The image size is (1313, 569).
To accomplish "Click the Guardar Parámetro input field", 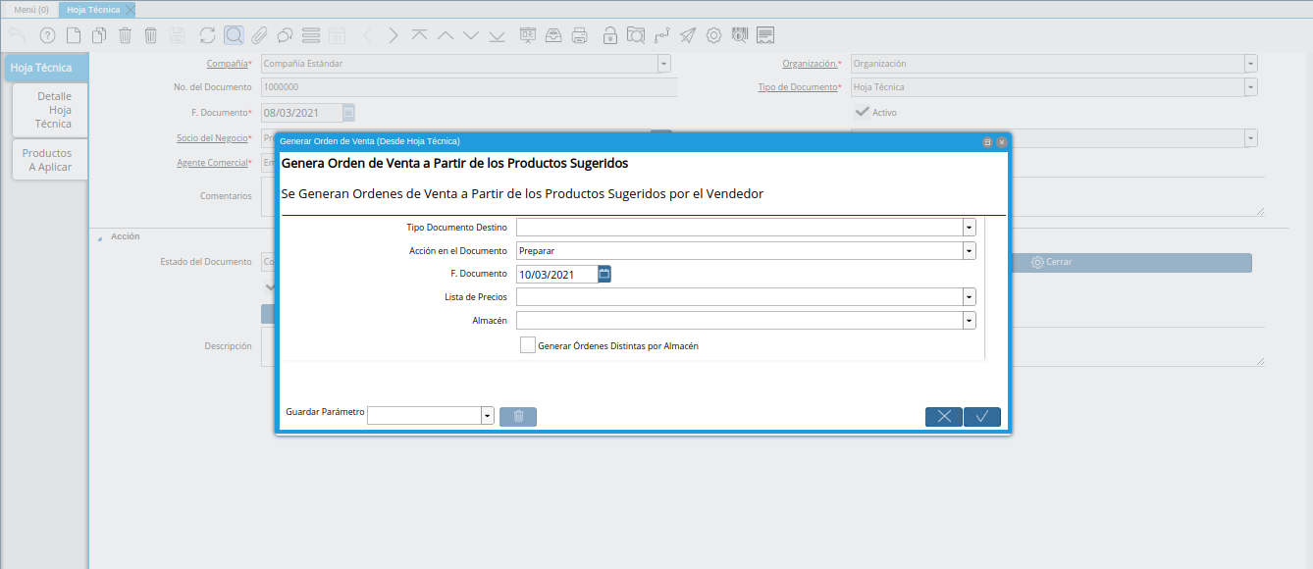I will (424, 416).
